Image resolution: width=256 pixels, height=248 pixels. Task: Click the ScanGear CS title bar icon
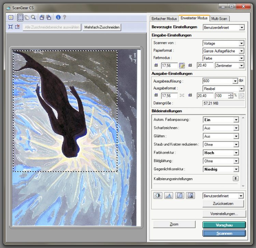click(8, 8)
